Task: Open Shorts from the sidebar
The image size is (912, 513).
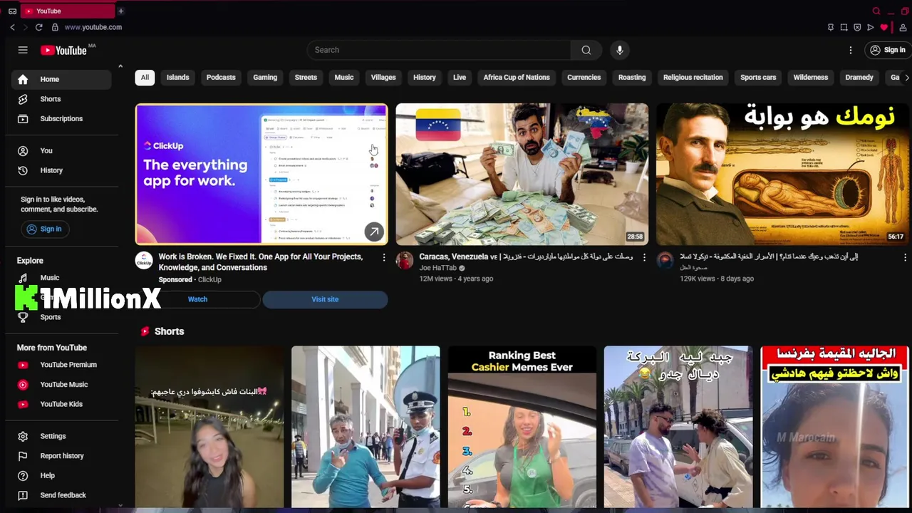Action: pos(61,99)
